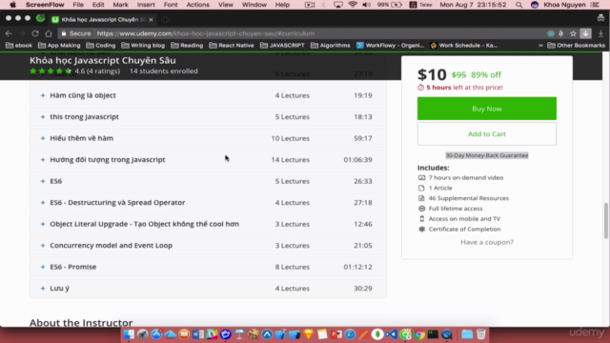Open the Window menu
The image size is (610, 343).
tap(254, 5)
